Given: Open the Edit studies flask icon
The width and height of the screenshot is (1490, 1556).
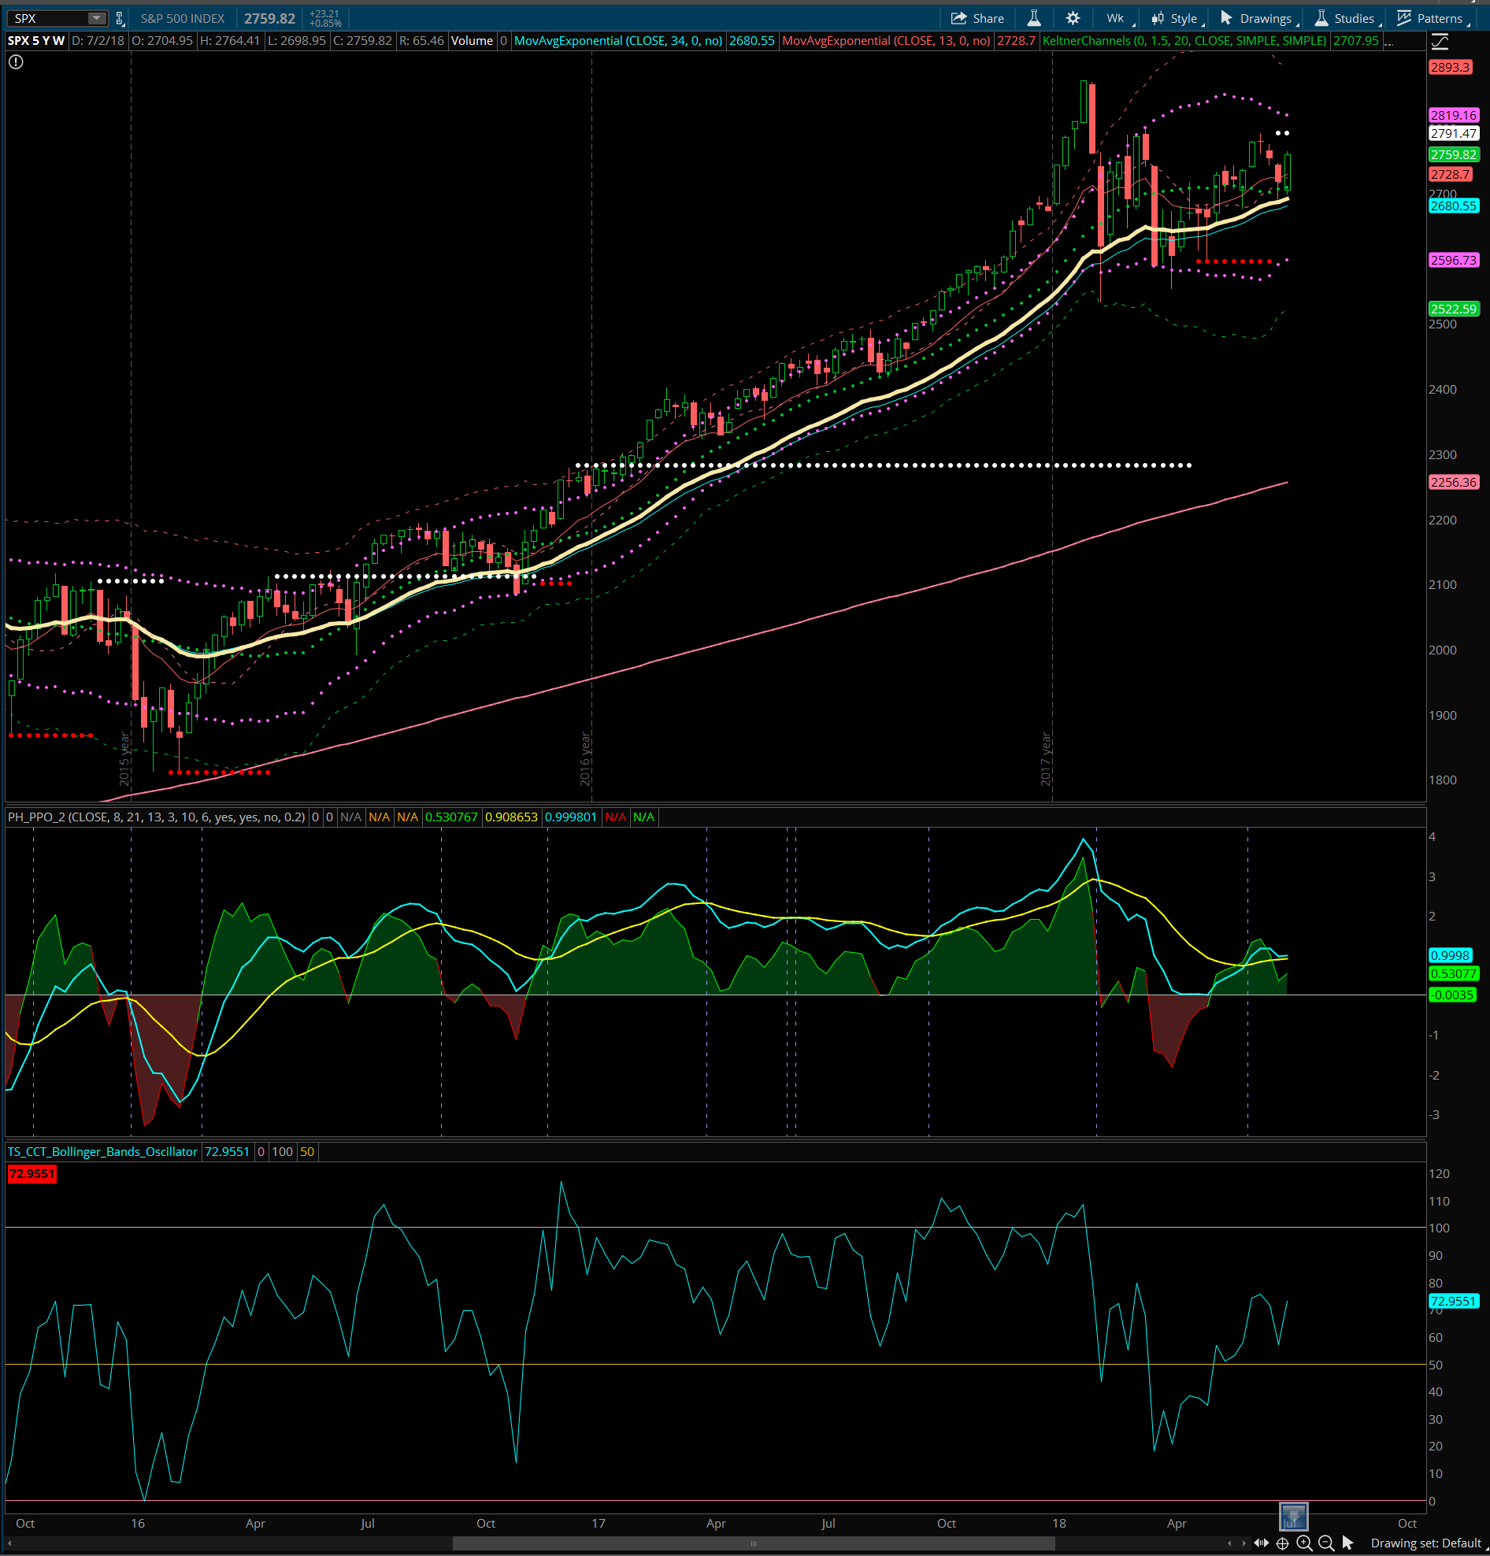Looking at the screenshot, I should (1033, 18).
